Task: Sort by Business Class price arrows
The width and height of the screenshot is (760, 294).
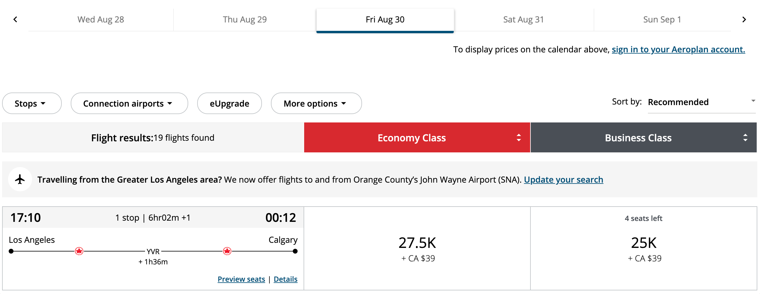Action: coord(745,138)
